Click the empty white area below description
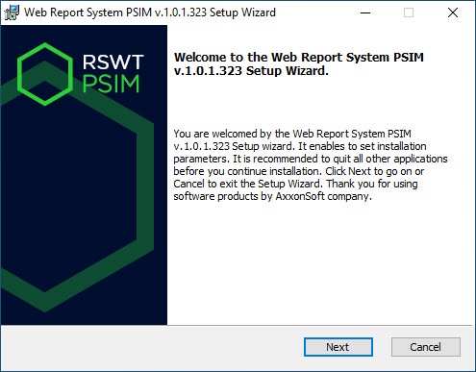Screen dimensions: 476x372 pos(319,262)
